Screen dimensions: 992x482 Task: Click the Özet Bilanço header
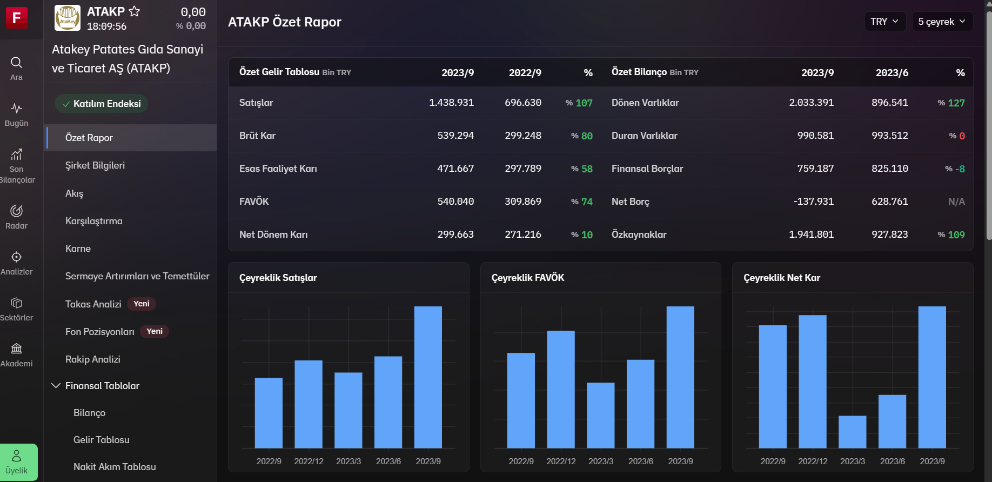pyautogui.click(x=639, y=72)
